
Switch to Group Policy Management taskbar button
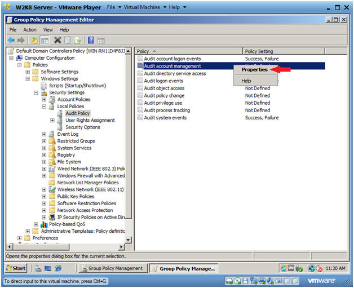pyautogui.click(x=112, y=268)
